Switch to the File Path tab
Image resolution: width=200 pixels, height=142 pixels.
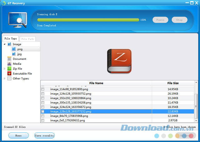[x=27, y=39]
